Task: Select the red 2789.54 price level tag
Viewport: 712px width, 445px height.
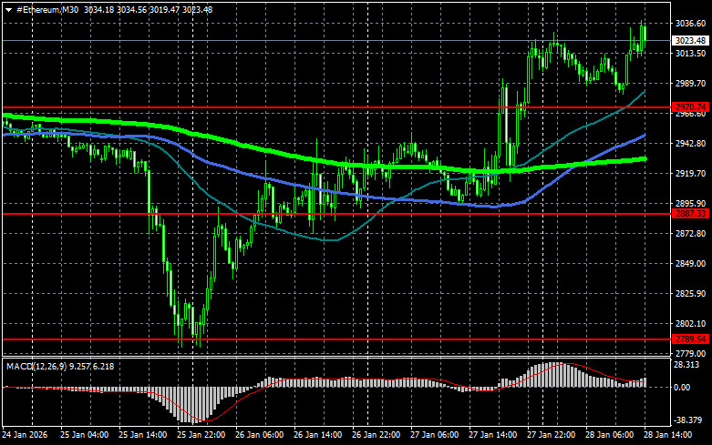Action: 689,339
